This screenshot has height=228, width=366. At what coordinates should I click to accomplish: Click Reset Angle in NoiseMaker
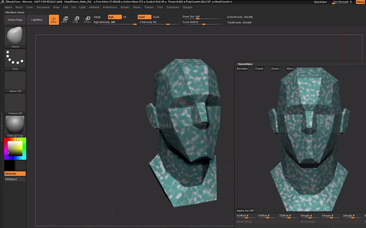pyautogui.click(x=307, y=221)
